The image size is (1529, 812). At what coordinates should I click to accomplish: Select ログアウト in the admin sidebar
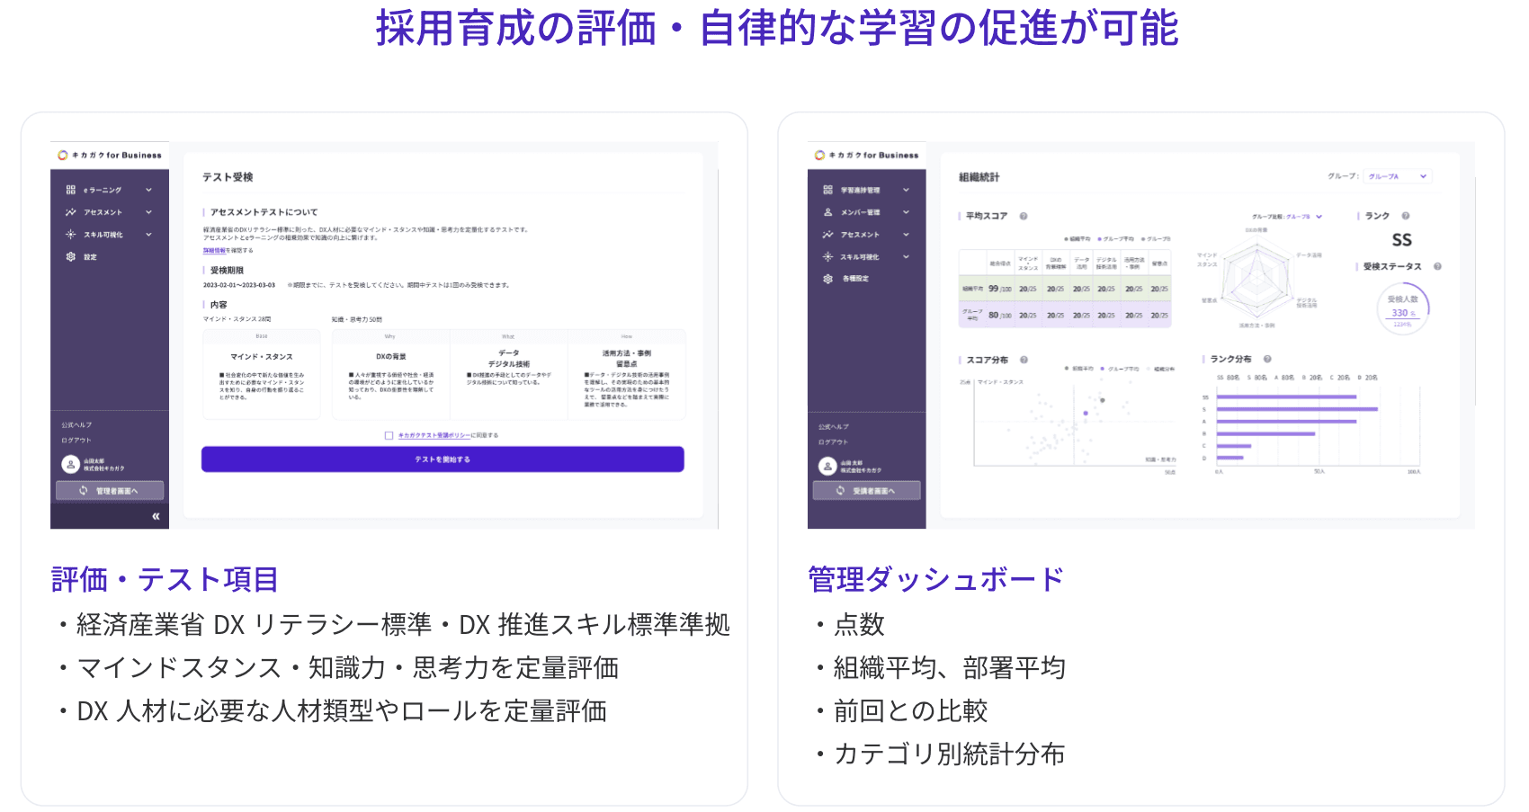point(834,442)
